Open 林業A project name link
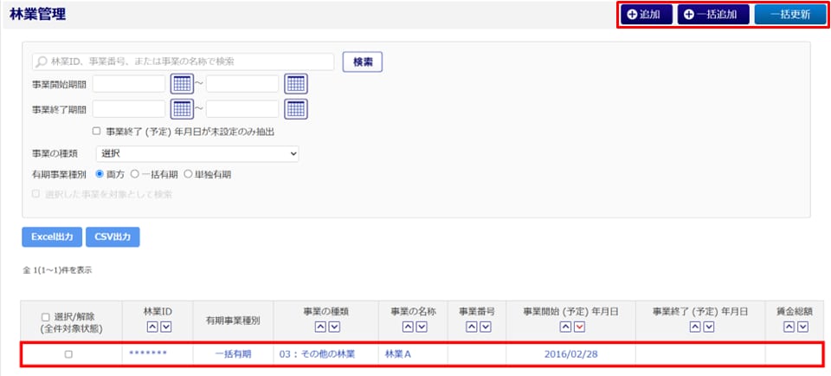The image size is (831, 376). tap(398, 354)
